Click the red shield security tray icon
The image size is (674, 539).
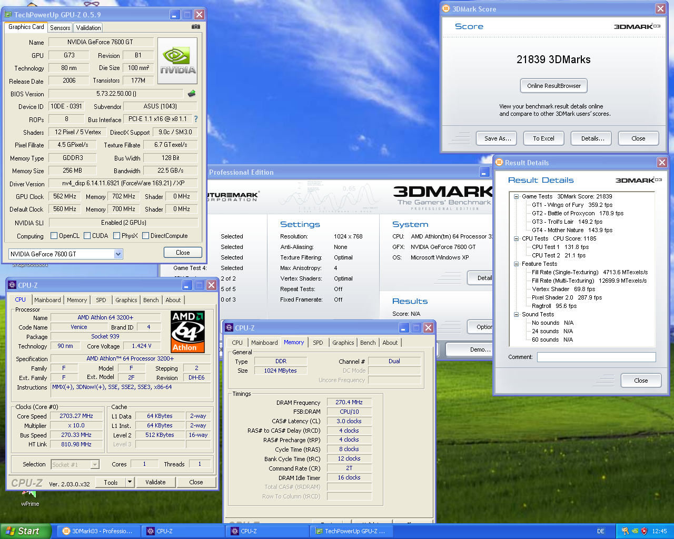pos(644,531)
